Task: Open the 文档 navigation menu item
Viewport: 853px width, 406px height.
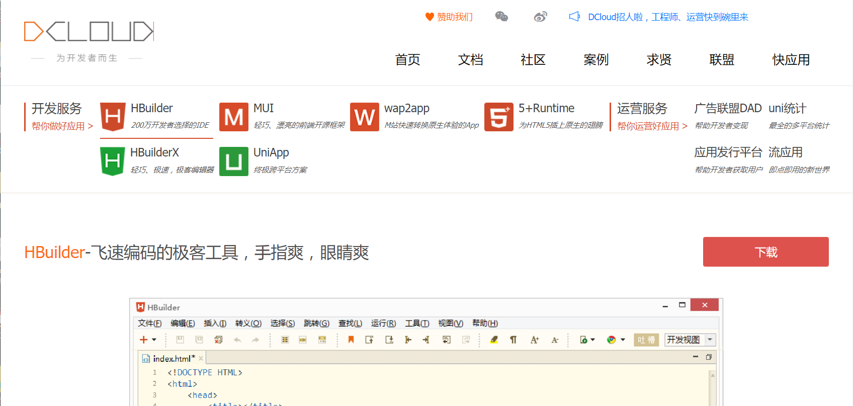Action: [x=470, y=60]
